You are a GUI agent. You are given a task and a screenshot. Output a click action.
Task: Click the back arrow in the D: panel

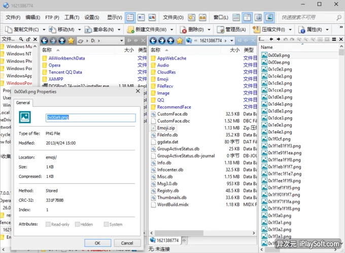click(x=45, y=41)
